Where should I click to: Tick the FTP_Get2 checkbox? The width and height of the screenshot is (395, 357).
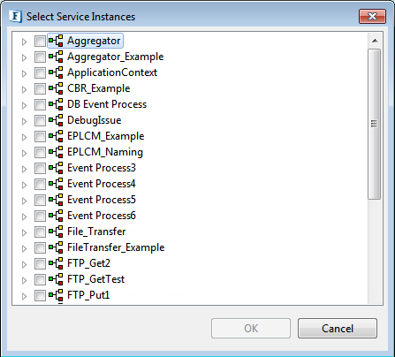[x=40, y=263]
